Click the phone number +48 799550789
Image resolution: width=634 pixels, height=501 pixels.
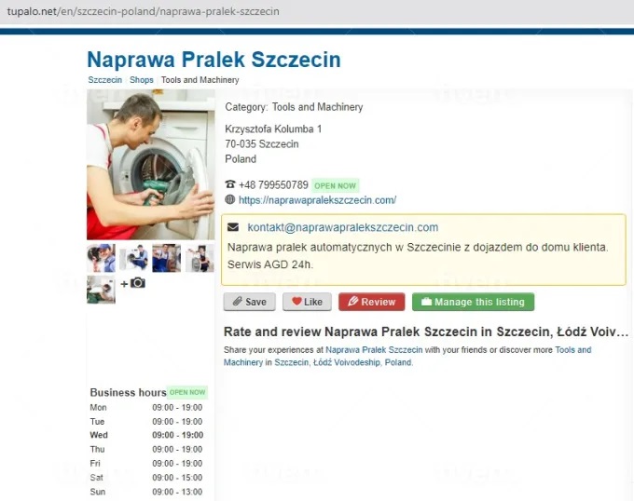coord(273,185)
